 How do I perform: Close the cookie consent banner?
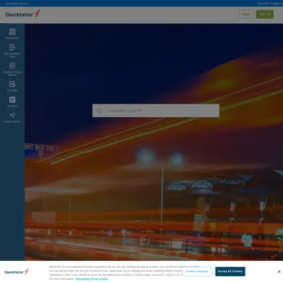[x=279, y=271]
